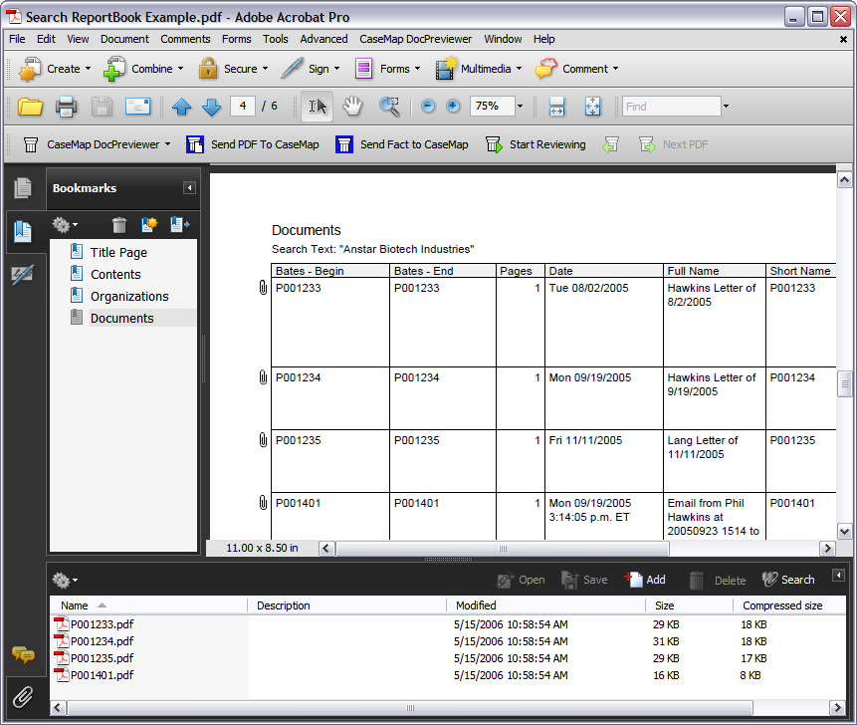
Task: Open the Attachments panel paperclip icon
Action: pyautogui.click(x=23, y=697)
